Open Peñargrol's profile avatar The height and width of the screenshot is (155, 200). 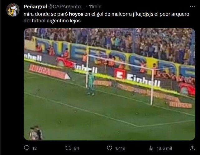pos(13,10)
